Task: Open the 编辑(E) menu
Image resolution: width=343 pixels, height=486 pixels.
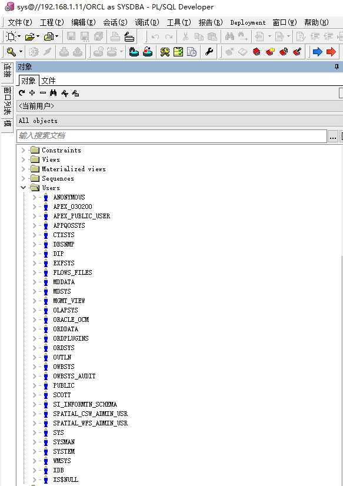Action: [x=84, y=22]
